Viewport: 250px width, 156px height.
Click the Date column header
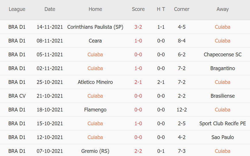coord(50,9)
